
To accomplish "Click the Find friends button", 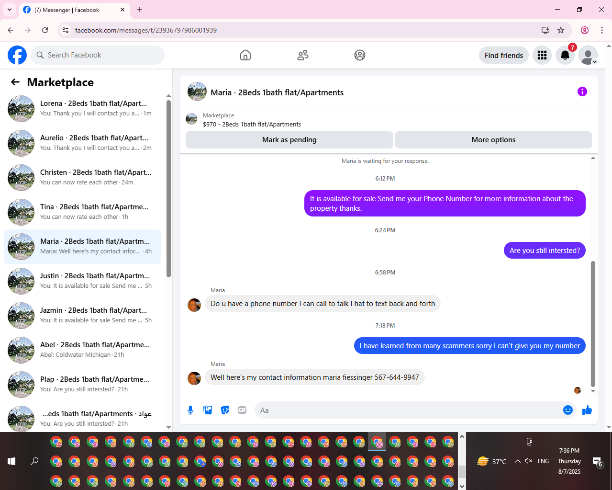I will coord(504,55).
